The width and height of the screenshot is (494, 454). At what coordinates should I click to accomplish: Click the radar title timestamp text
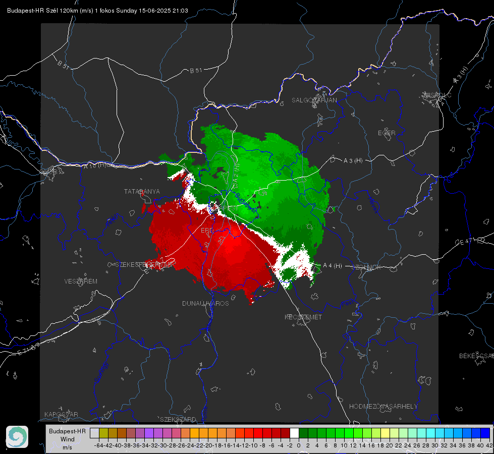click(x=98, y=11)
